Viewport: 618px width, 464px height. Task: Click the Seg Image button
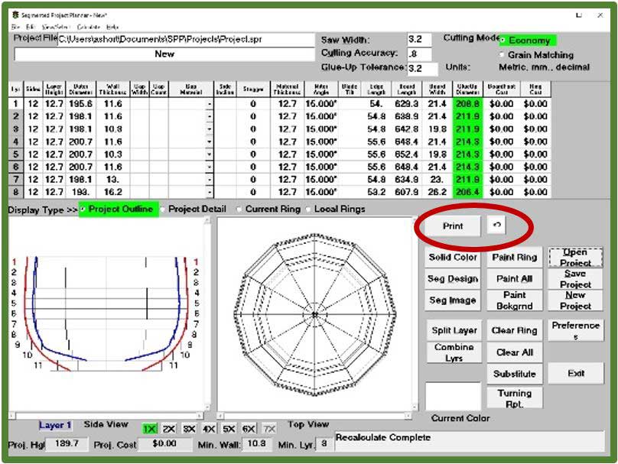[x=453, y=300]
